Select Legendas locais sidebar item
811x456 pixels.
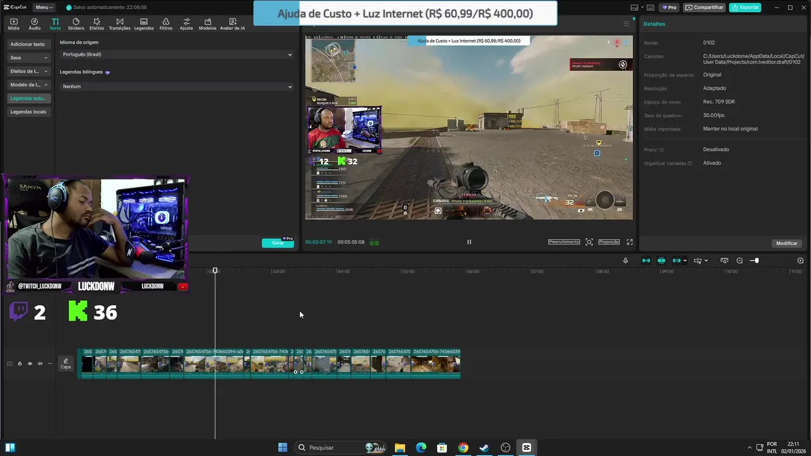click(28, 111)
